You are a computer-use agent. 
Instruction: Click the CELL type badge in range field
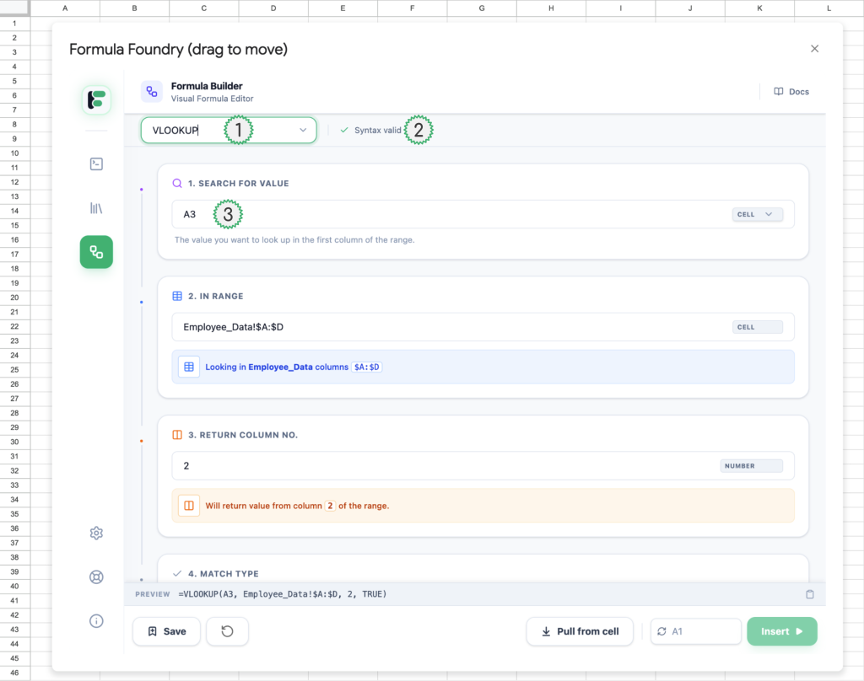757,327
